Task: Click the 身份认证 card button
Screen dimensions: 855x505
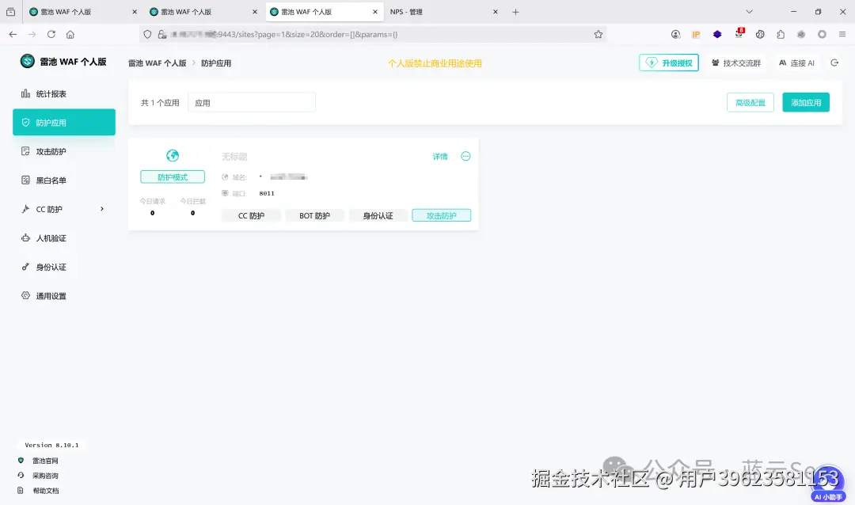Action: [x=378, y=215]
